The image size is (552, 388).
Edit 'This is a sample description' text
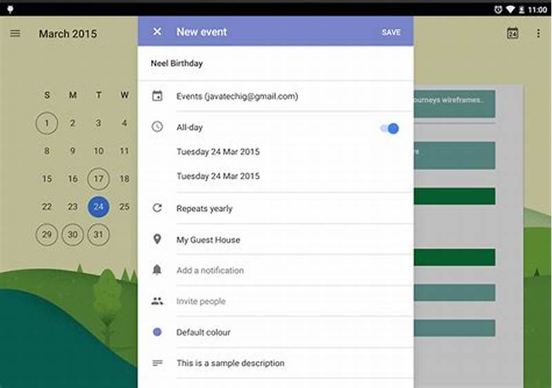[230, 363]
